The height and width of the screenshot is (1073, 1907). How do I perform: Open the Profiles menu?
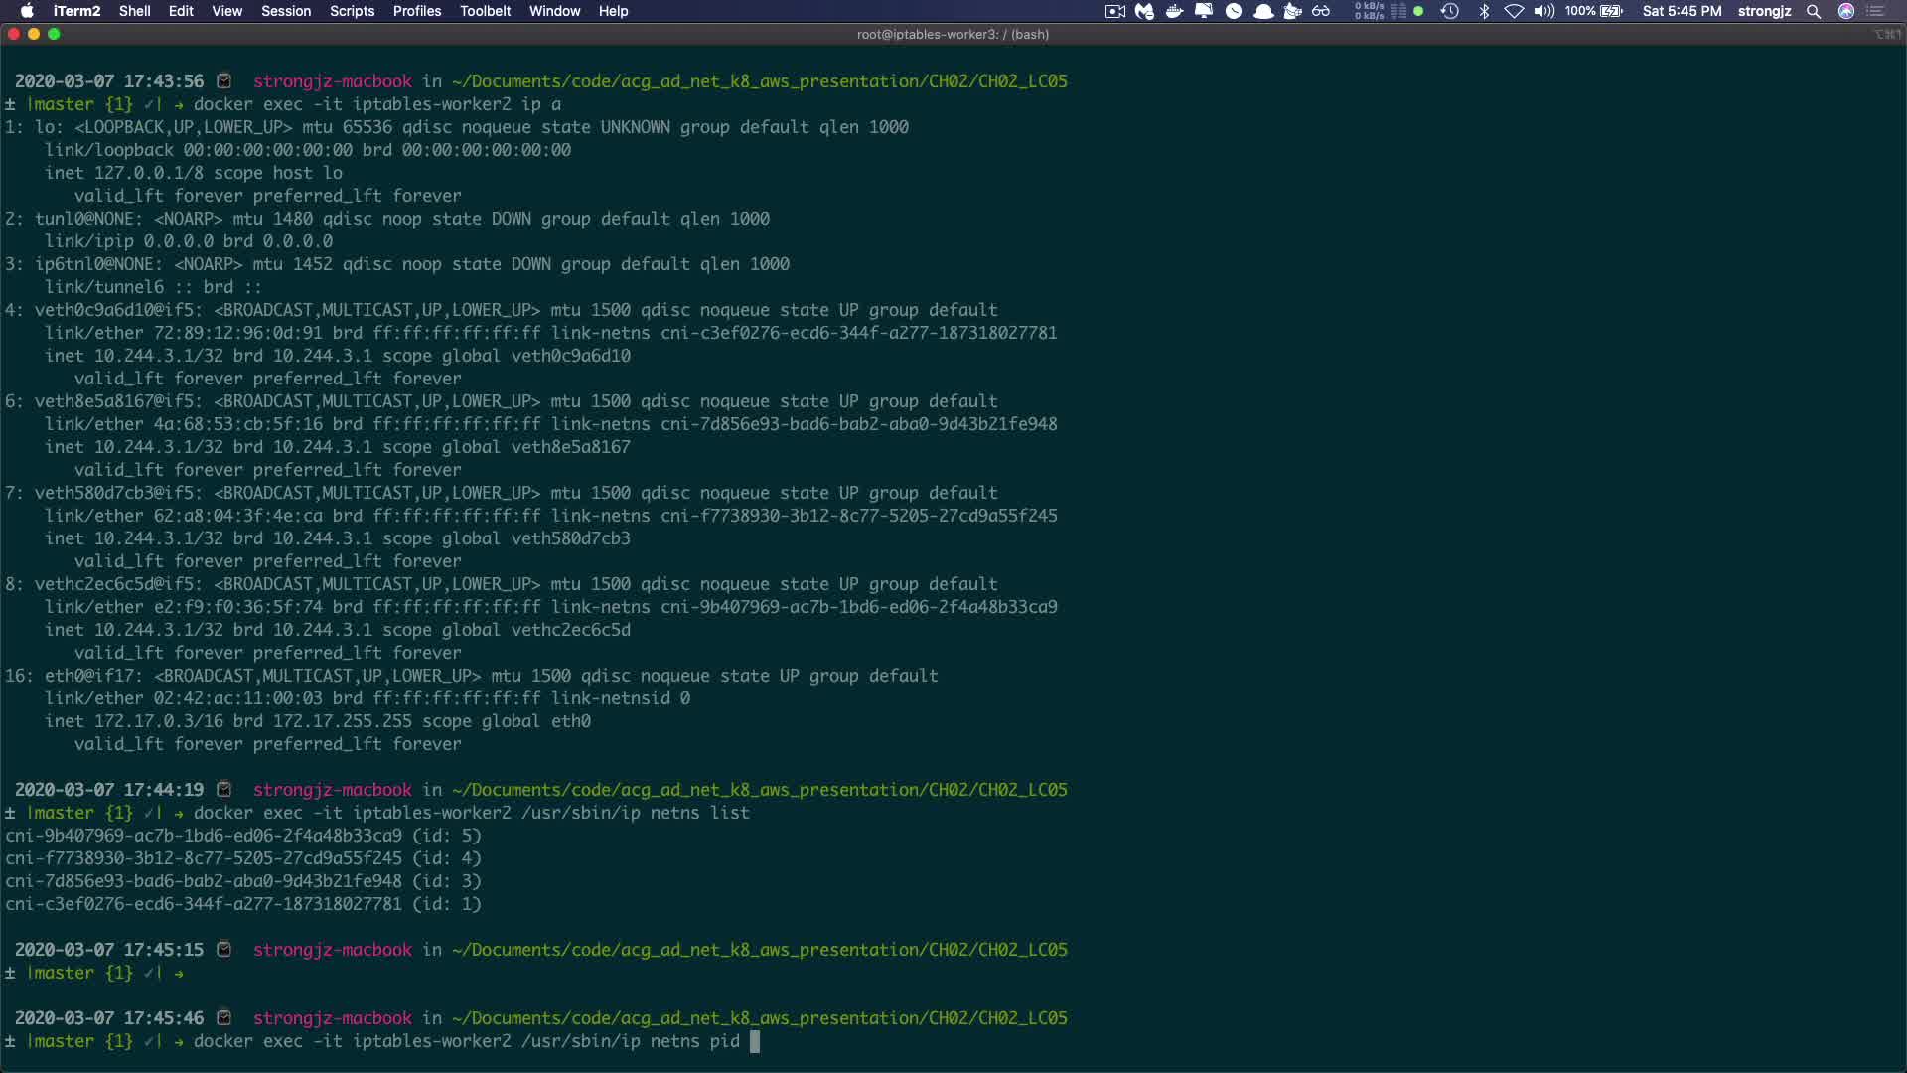(x=416, y=11)
